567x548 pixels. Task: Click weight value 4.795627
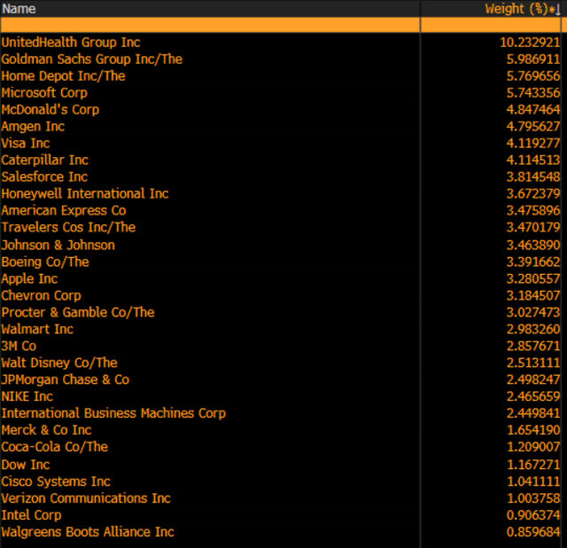pos(533,126)
